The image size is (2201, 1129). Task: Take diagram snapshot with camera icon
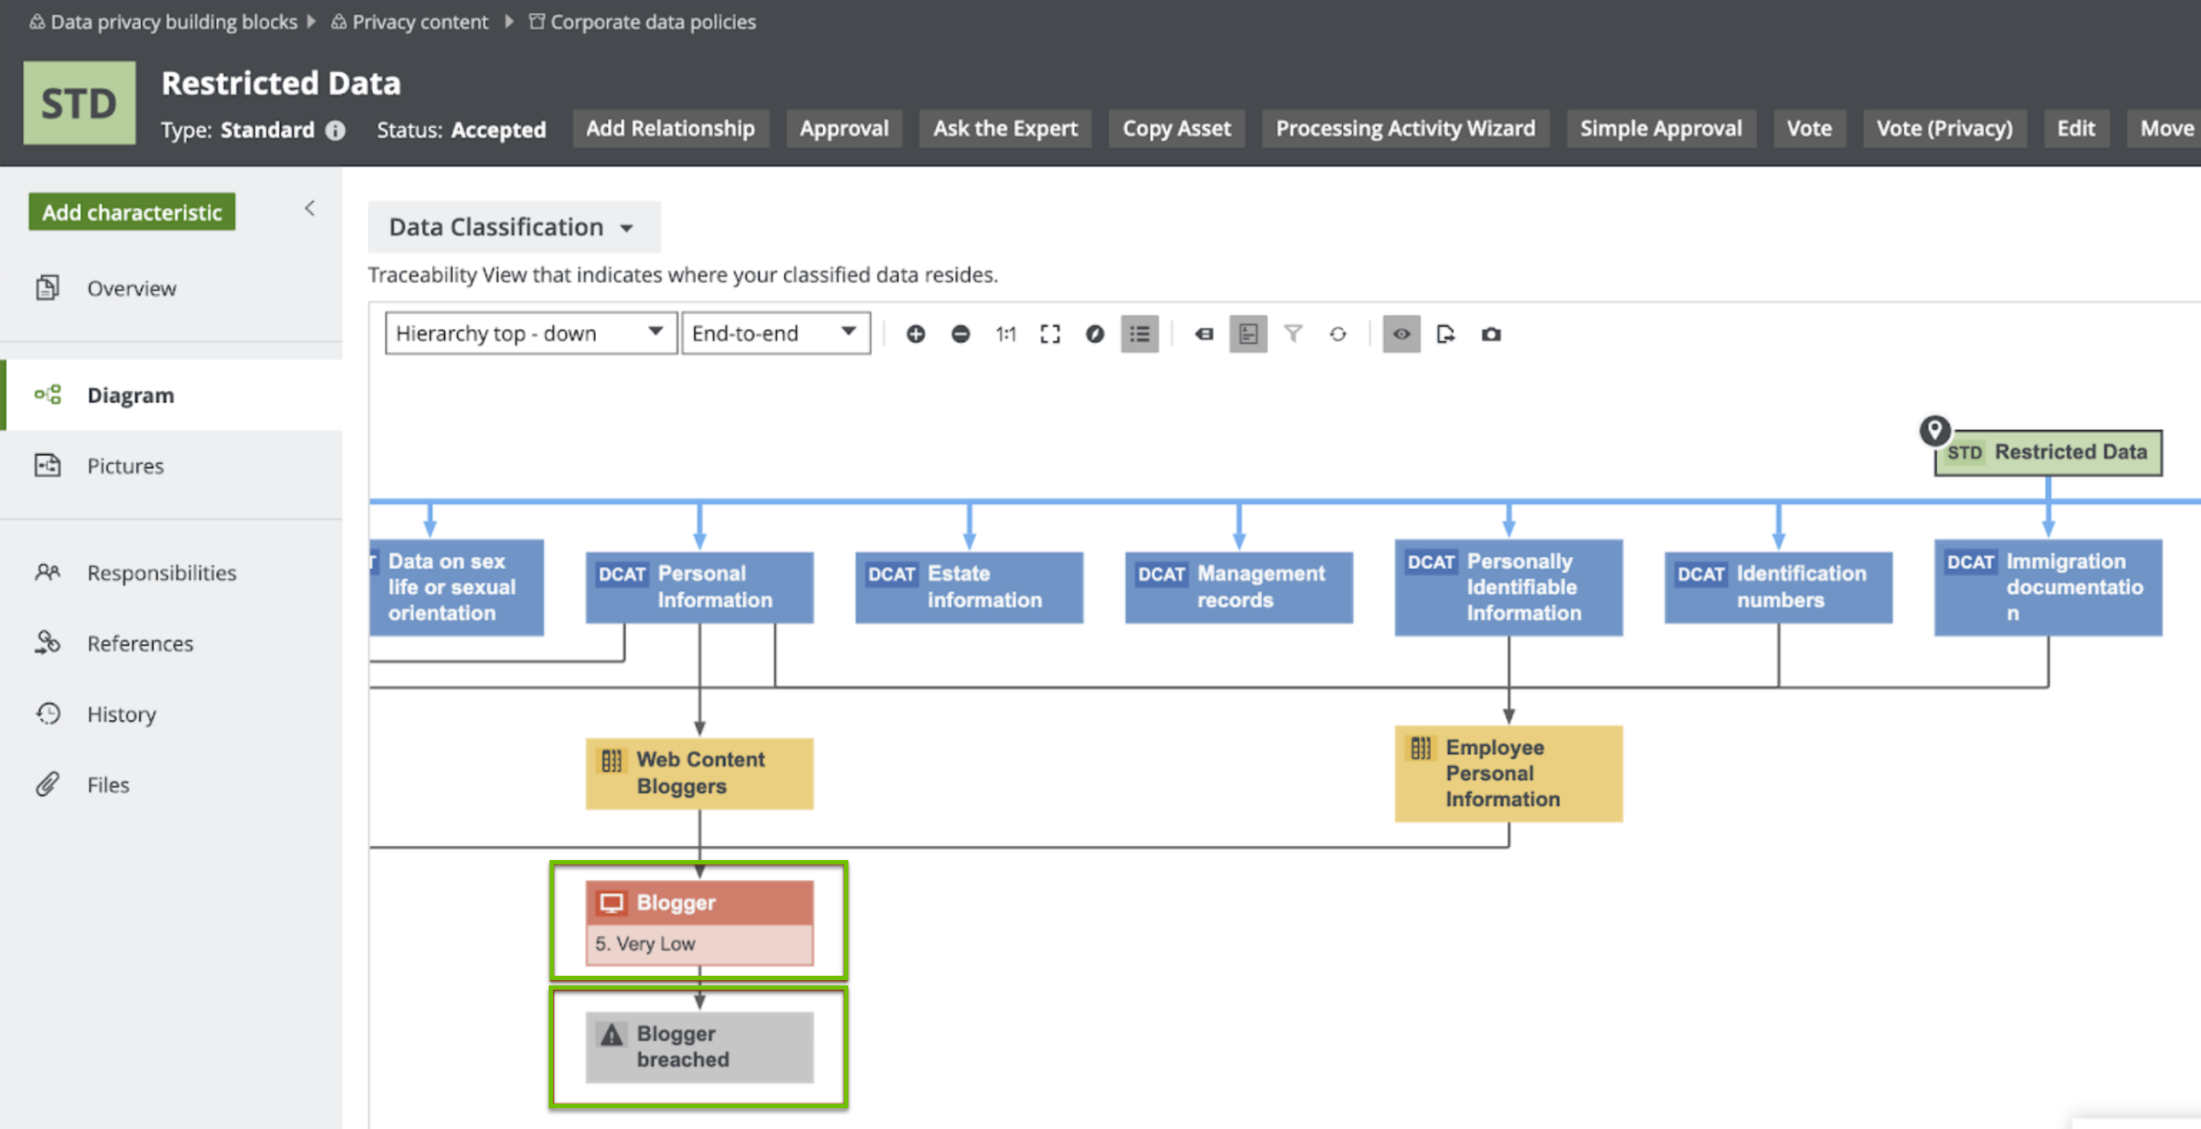1491,334
